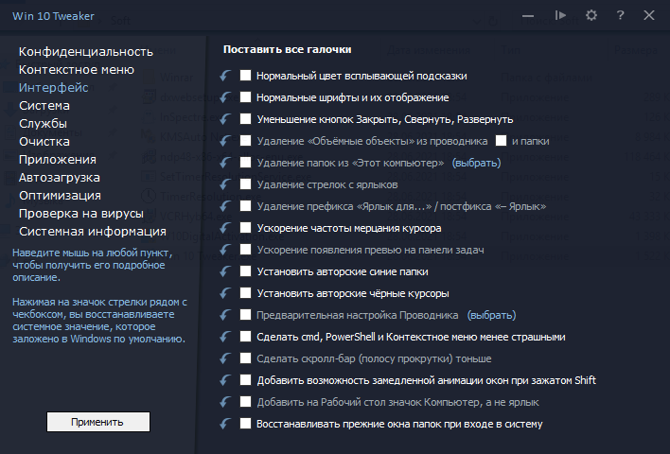
Task: Restore default for normal fonts option
Action: click(x=225, y=97)
